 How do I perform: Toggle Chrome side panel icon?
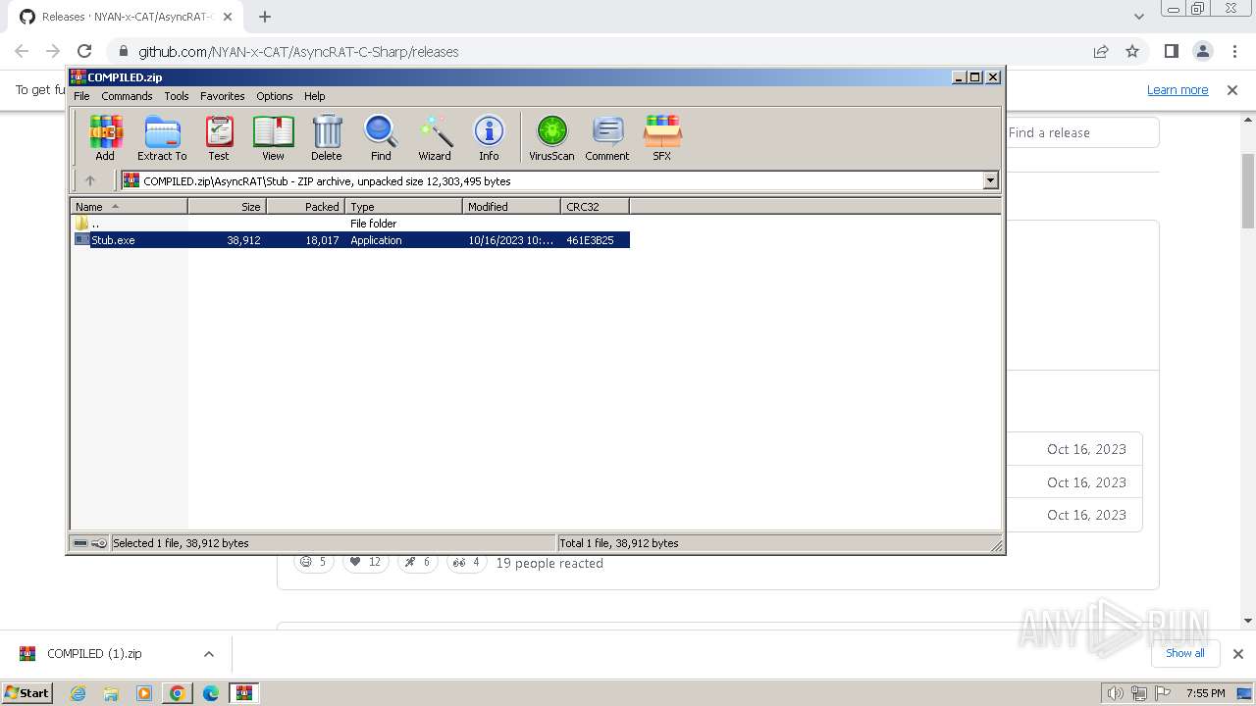1171,51
